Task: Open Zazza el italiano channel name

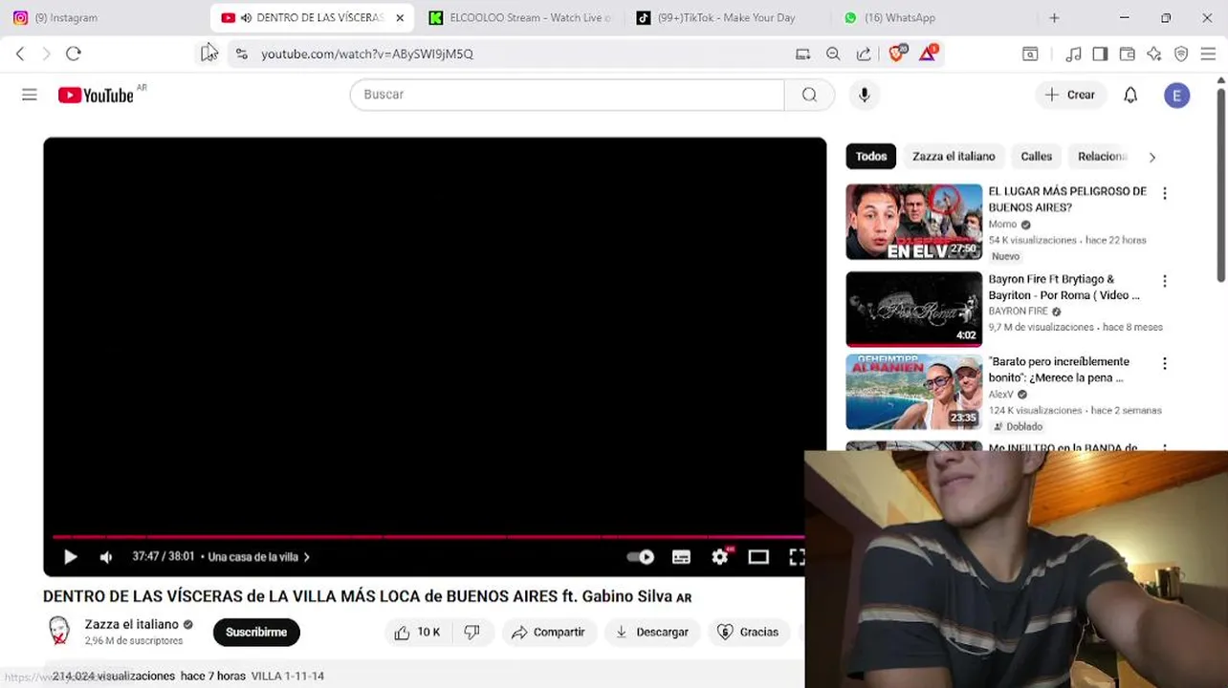Action: click(x=132, y=624)
